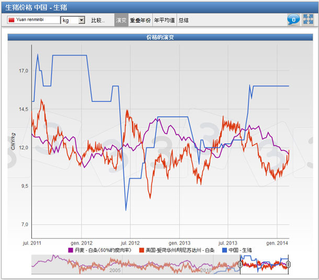Open the 比较 compare menu
Image resolution: width=319 pixels, height=280 pixels.
click(98, 20)
